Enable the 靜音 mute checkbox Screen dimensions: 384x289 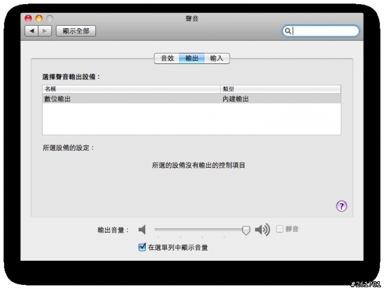point(280,229)
